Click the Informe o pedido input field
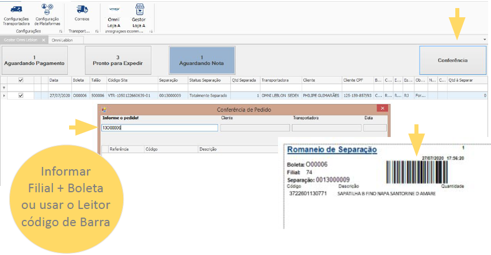 pos(159,128)
